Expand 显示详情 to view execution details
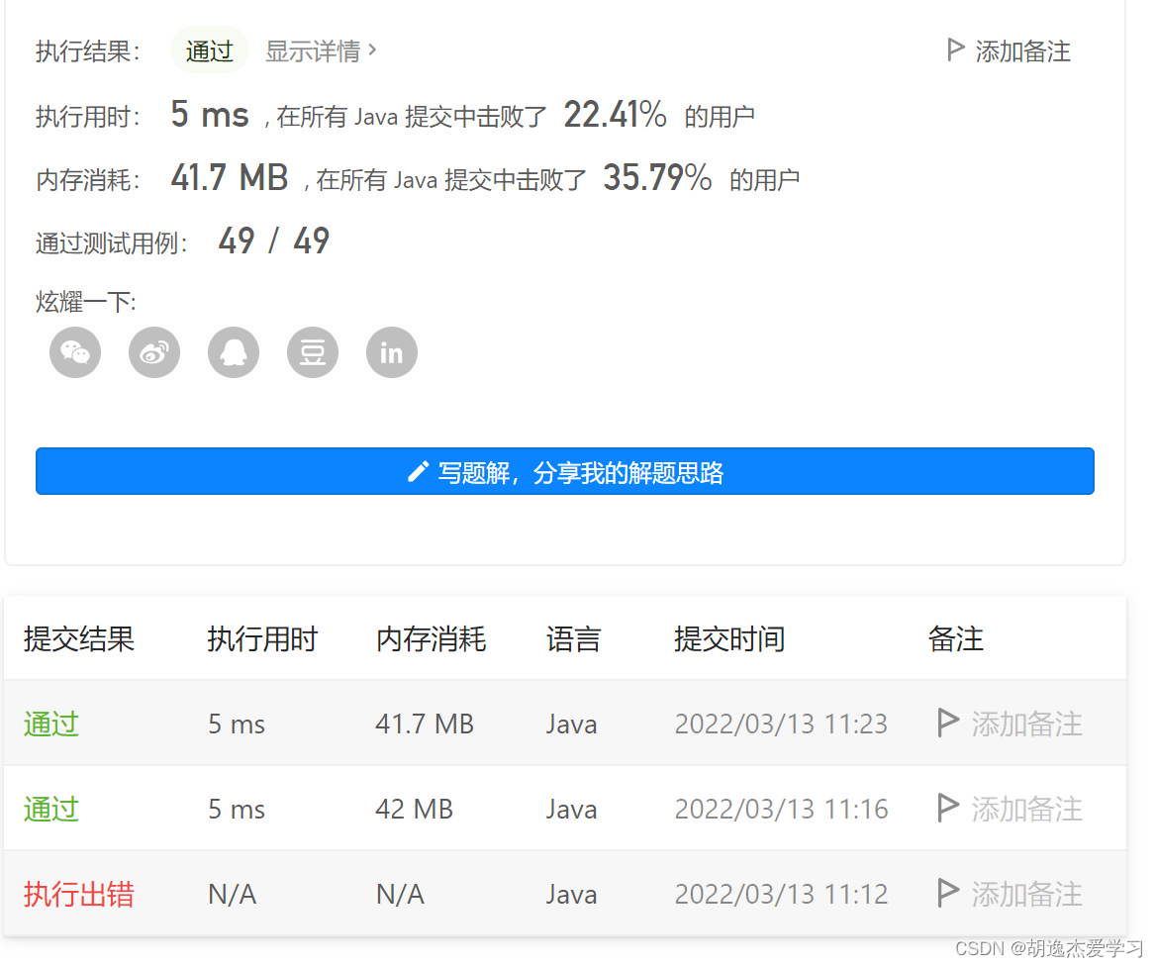Screen dimensions: 1157x967 pos(314,50)
